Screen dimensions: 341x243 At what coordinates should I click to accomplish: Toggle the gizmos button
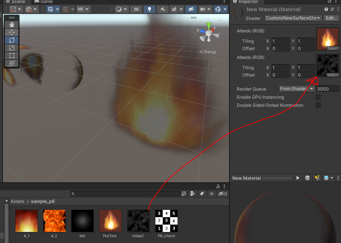[x=218, y=9]
